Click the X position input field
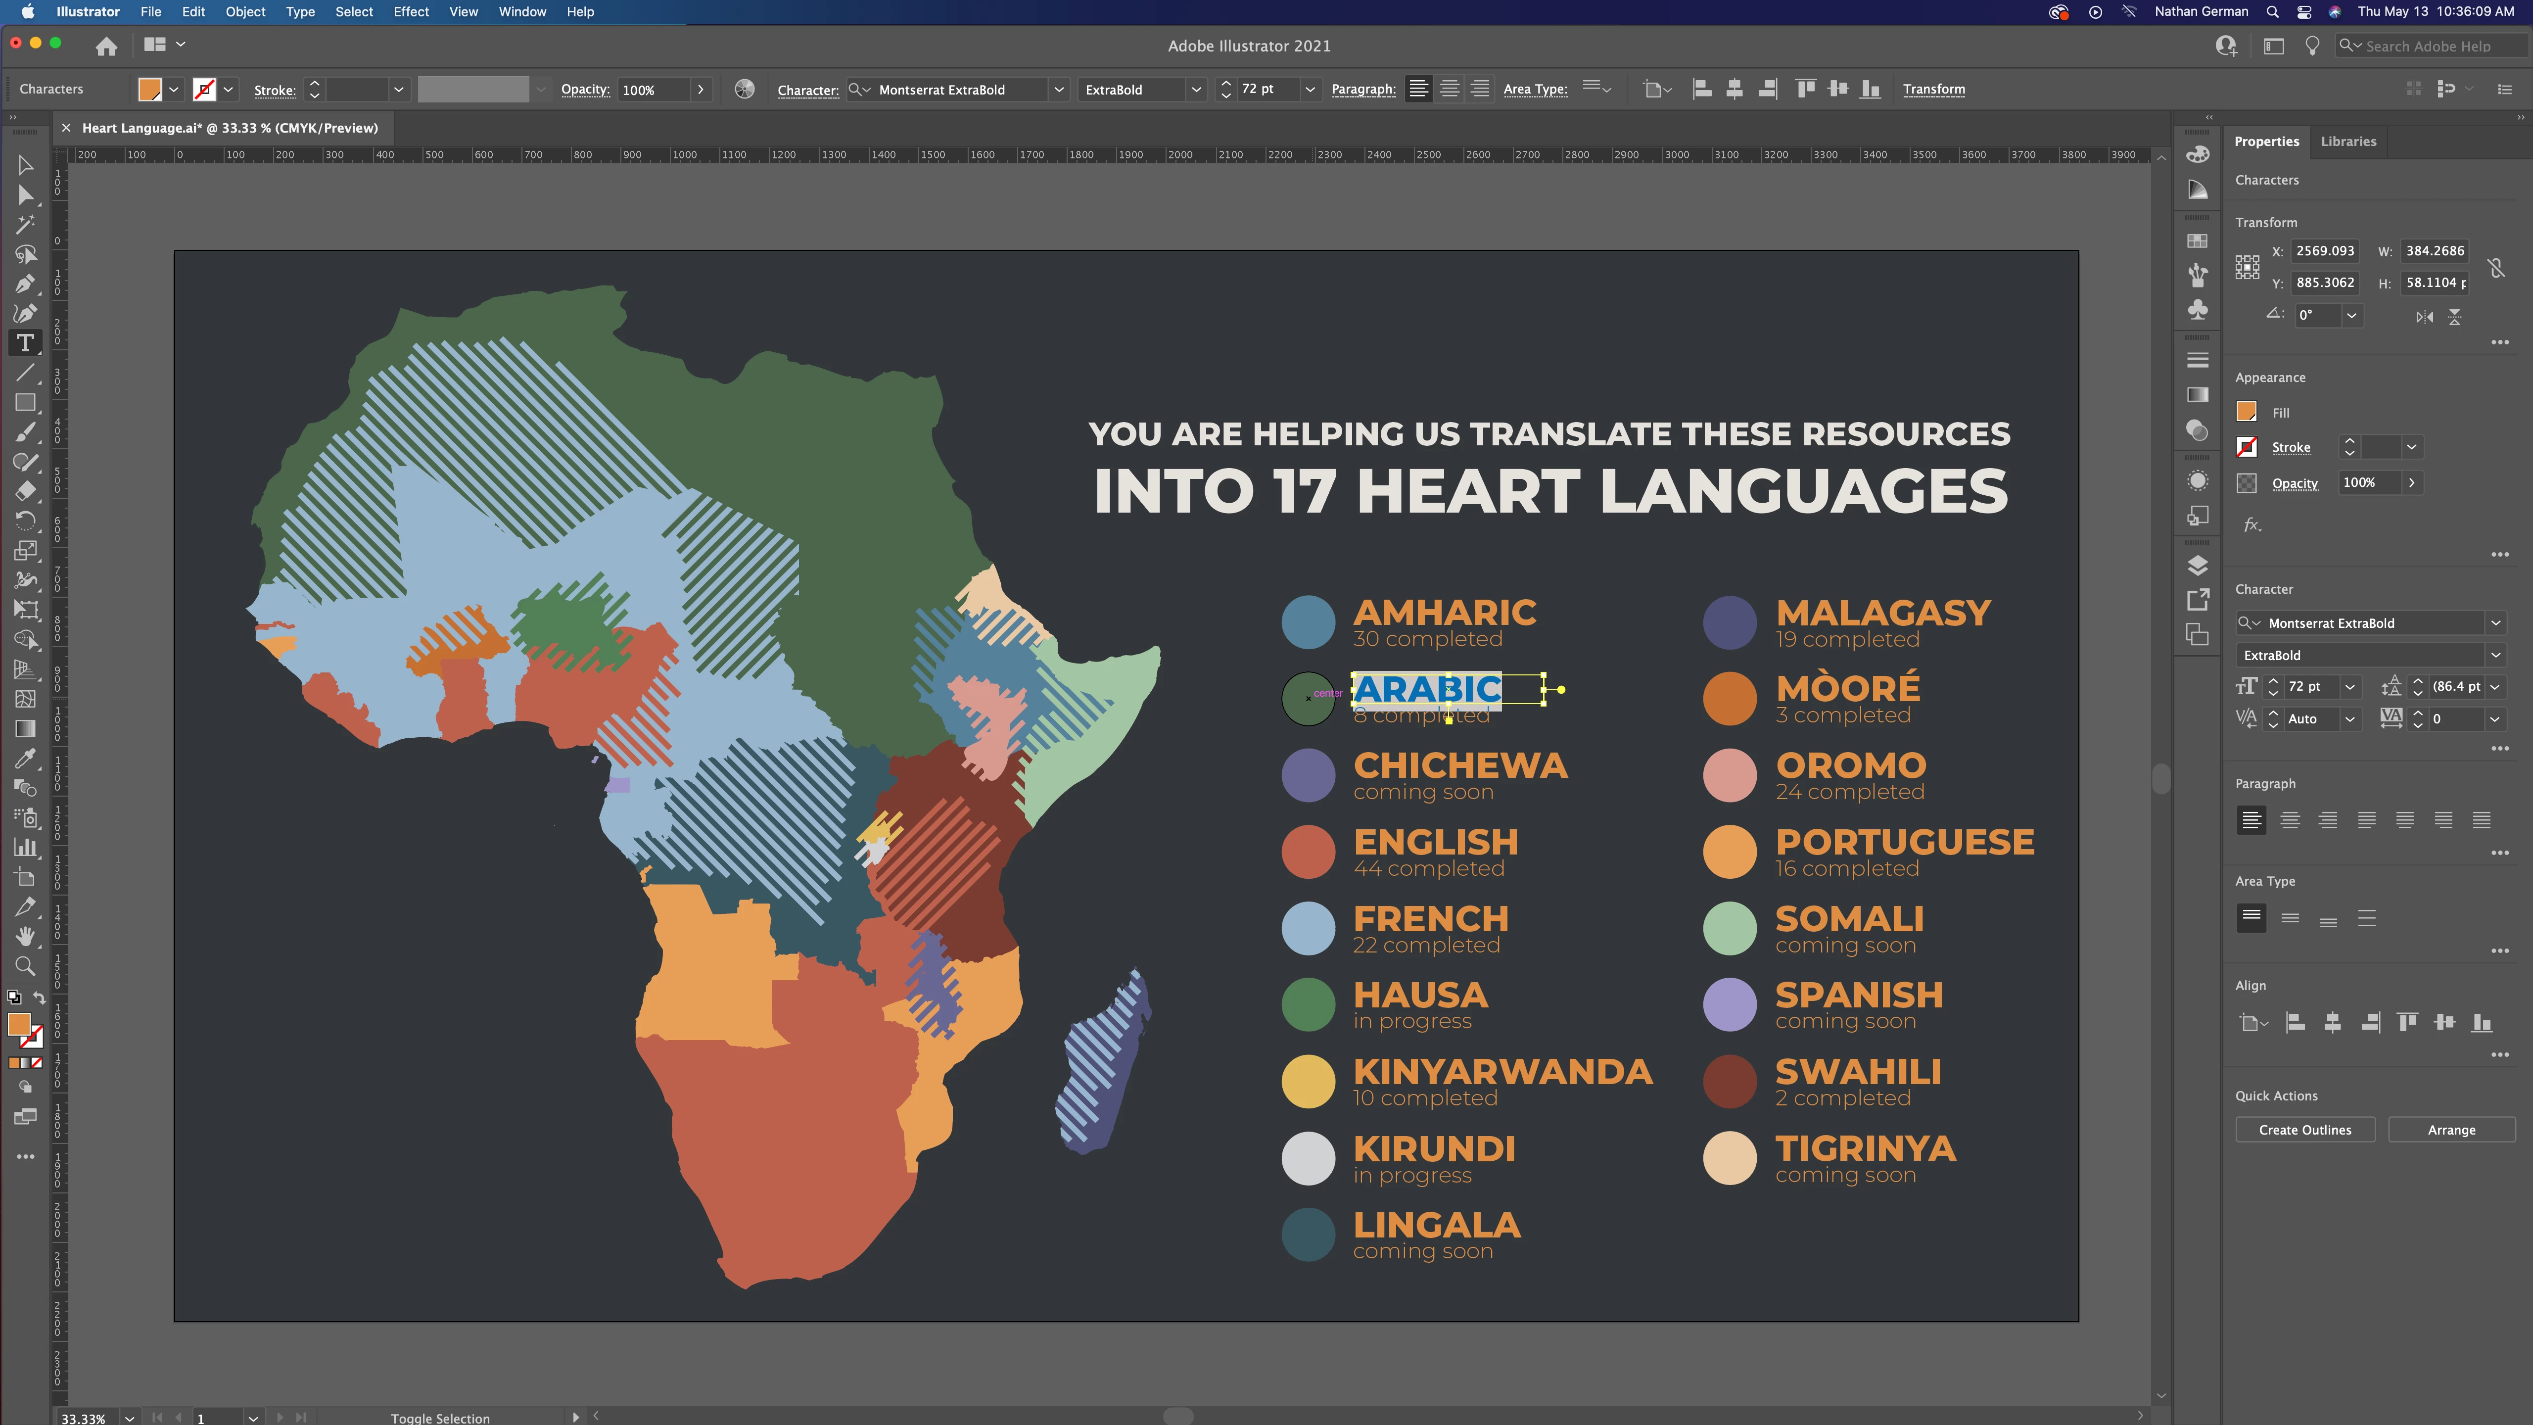Viewport: 2533px width, 1425px height. click(2325, 251)
